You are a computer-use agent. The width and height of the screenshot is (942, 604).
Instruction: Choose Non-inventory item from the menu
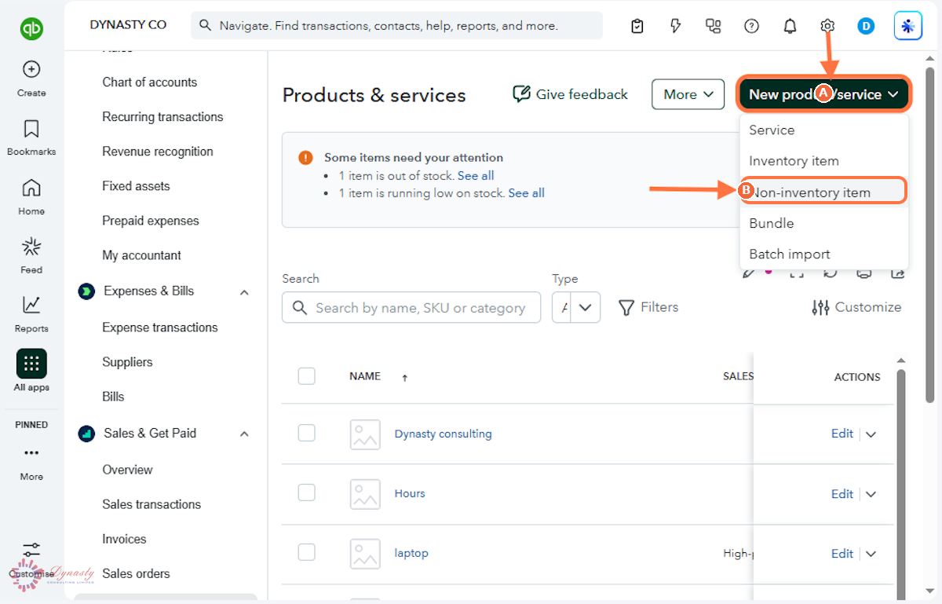[x=824, y=192]
